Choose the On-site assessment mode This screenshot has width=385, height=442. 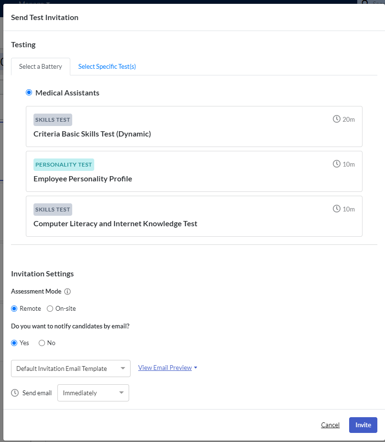coord(50,309)
